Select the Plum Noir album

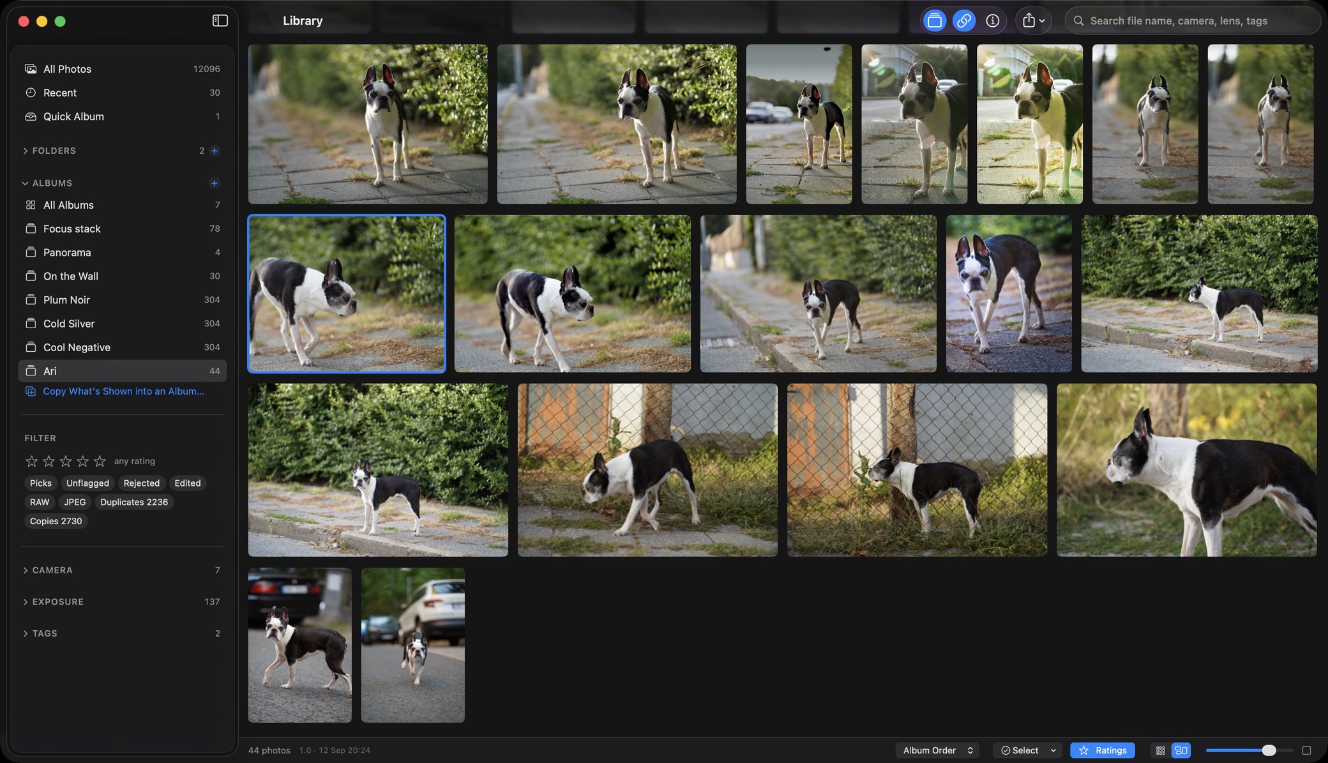(x=122, y=300)
